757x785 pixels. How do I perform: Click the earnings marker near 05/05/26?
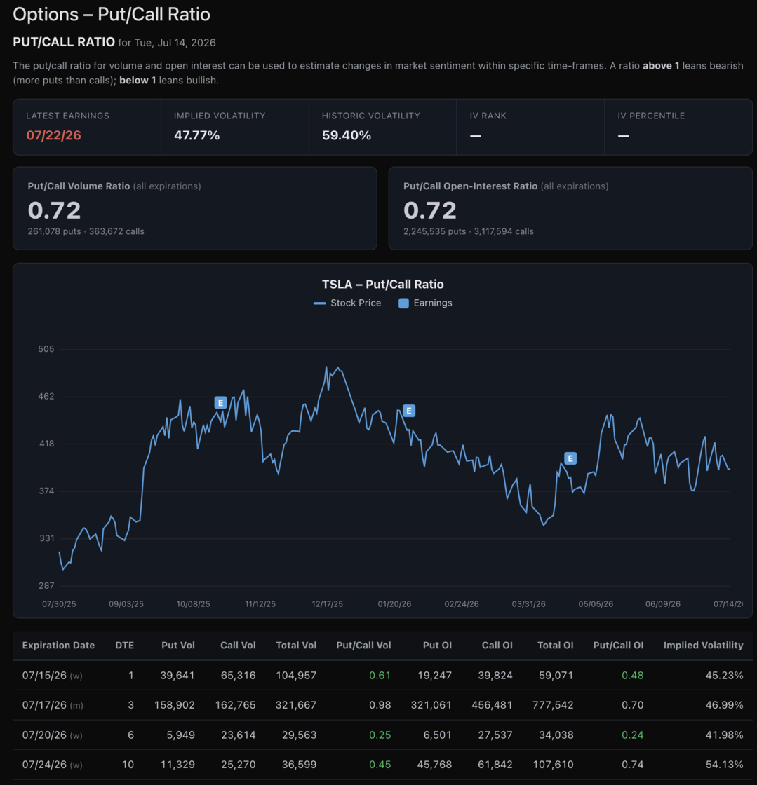pyautogui.click(x=570, y=458)
